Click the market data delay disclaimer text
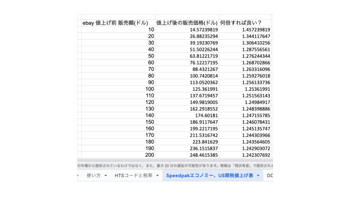 (174, 166)
